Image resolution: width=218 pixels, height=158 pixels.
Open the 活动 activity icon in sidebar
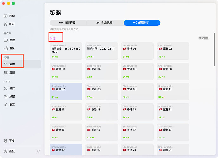point(6,16)
